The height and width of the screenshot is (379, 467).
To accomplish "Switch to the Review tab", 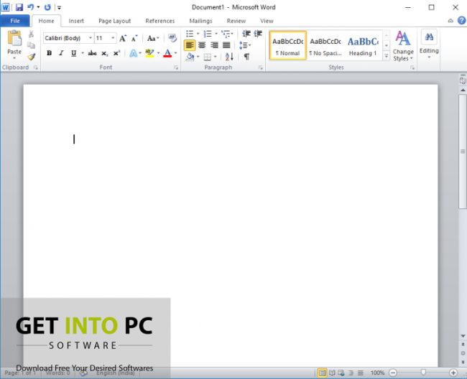I will [236, 21].
